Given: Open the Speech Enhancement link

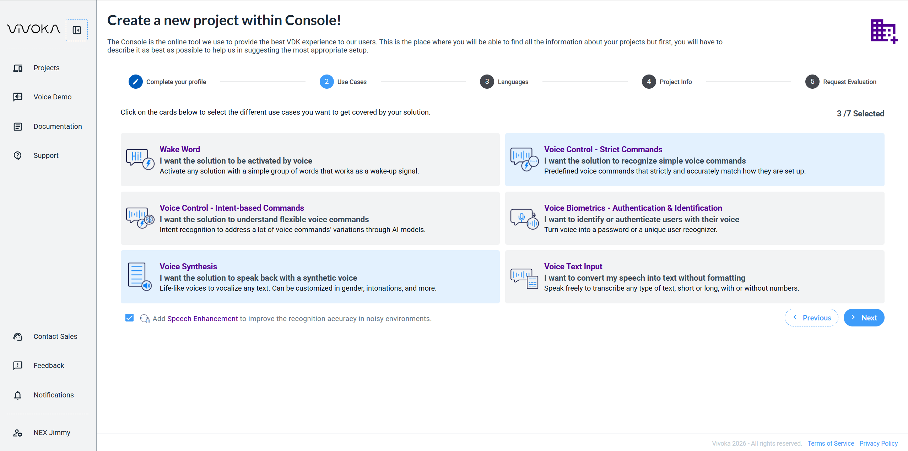Looking at the screenshot, I should (x=202, y=319).
